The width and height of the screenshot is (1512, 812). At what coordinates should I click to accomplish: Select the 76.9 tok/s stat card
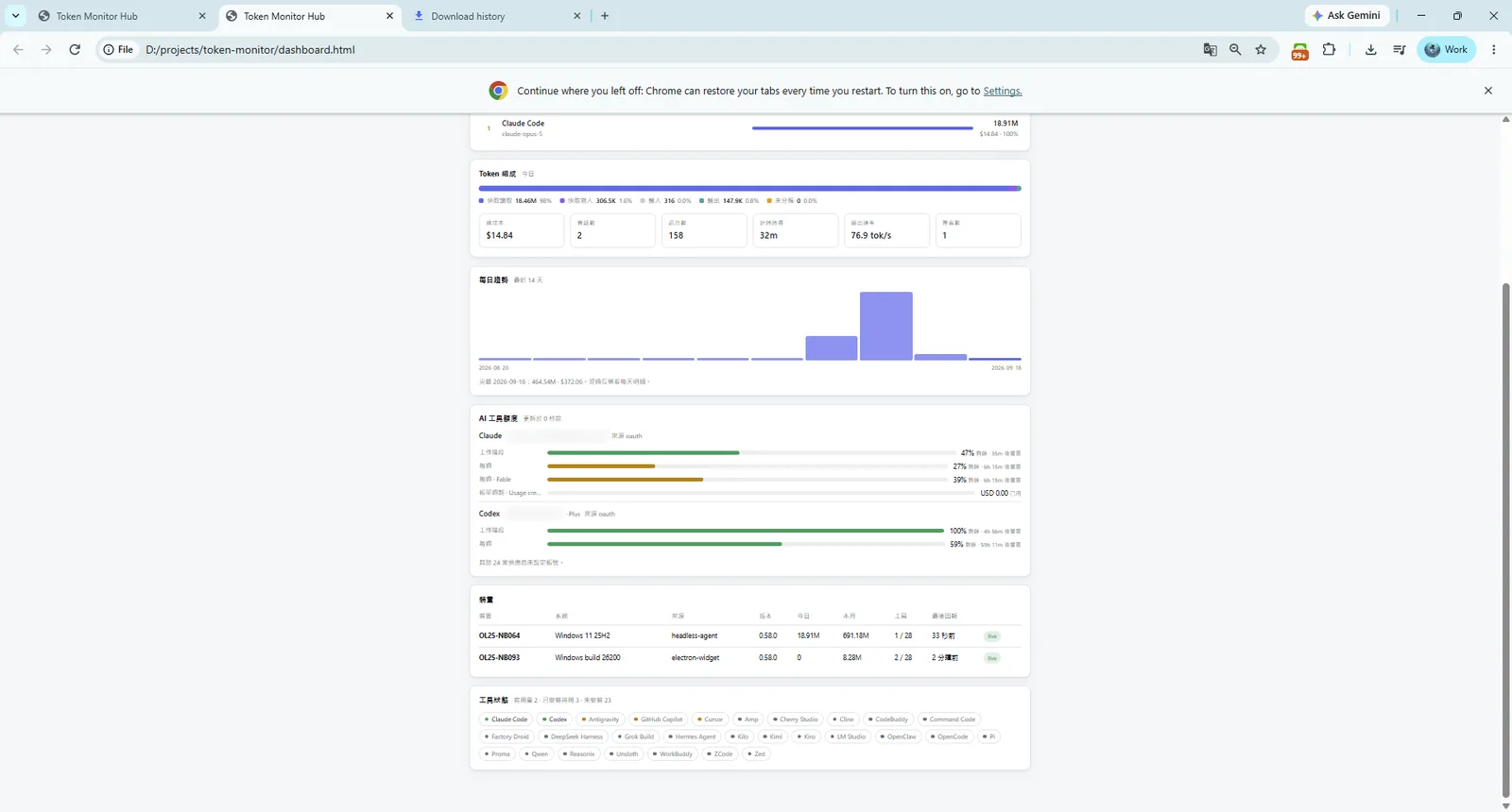coord(886,230)
